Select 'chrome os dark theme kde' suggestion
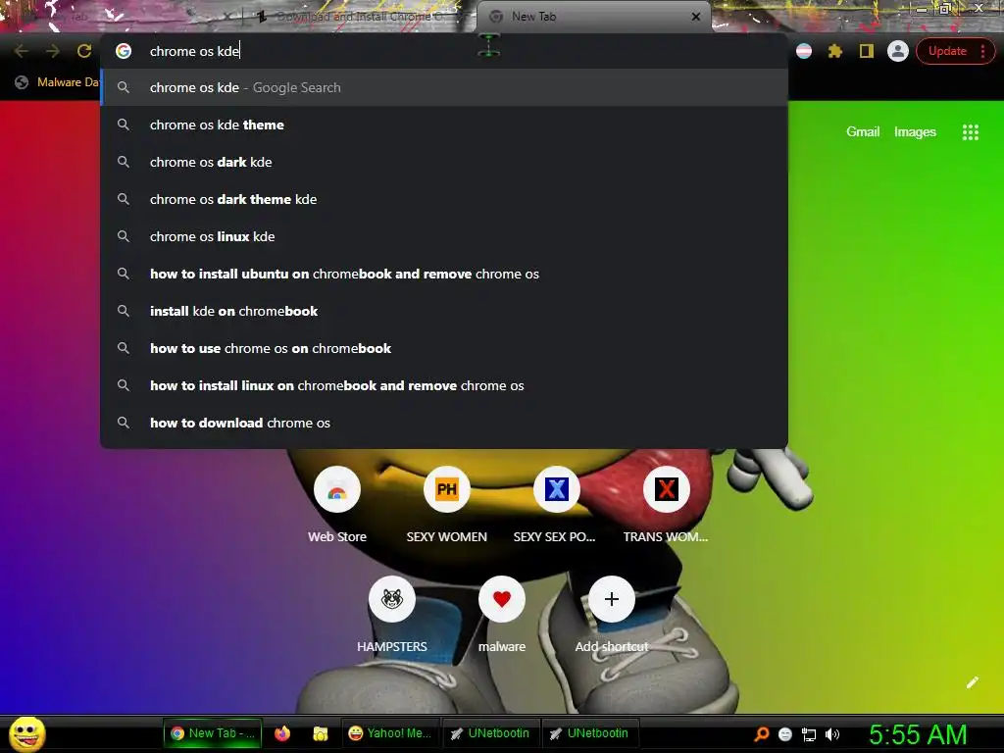The width and height of the screenshot is (1004, 753). pyautogui.click(x=444, y=199)
